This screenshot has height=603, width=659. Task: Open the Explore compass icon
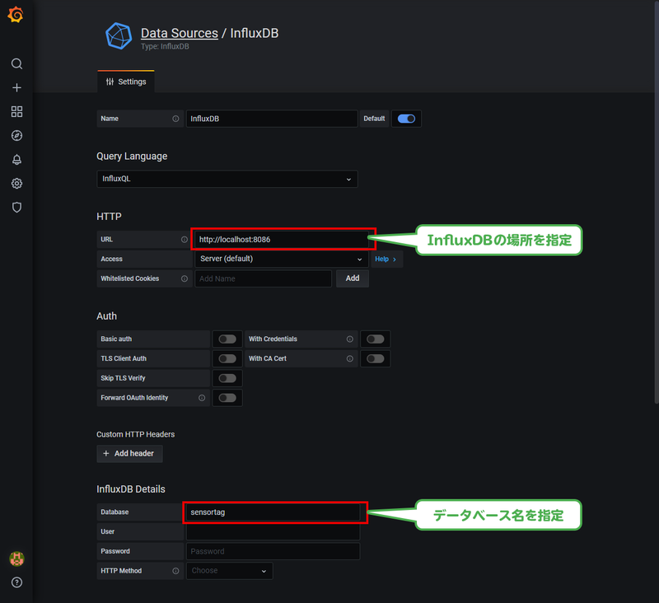16,135
